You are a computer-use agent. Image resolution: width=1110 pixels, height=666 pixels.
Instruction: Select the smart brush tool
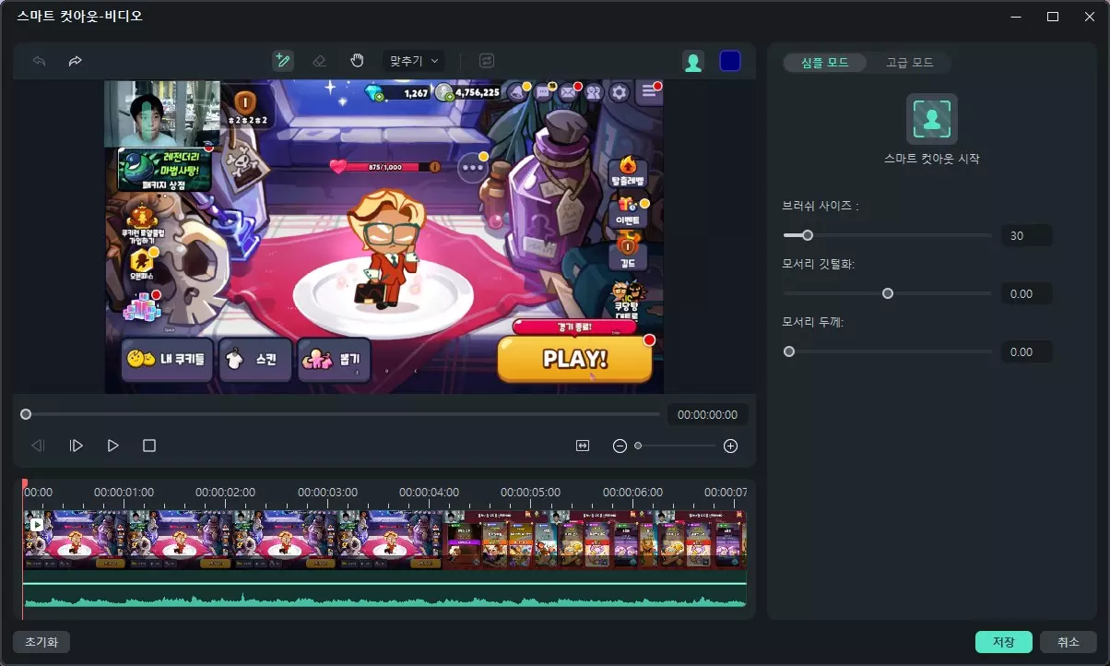283,61
